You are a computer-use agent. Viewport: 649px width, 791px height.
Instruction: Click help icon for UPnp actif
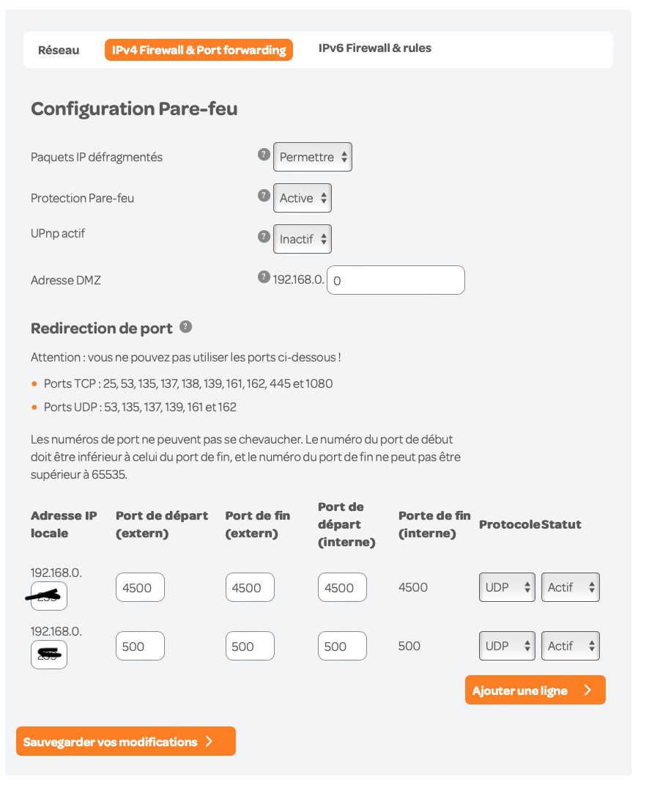(264, 237)
